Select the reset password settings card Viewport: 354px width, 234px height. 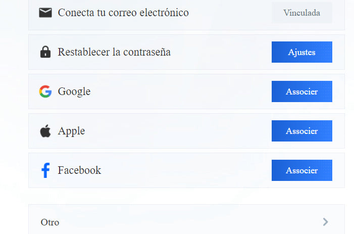click(x=186, y=52)
